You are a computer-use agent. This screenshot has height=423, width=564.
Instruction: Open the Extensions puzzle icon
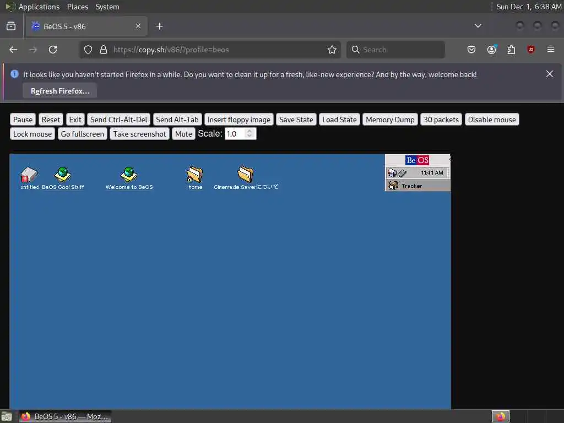[511, 50]
